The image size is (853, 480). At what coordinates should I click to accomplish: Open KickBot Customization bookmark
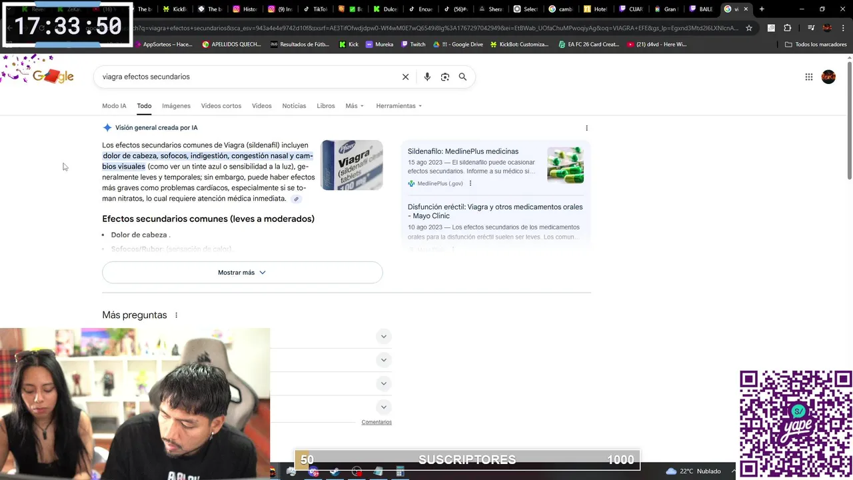pos(519,44)
